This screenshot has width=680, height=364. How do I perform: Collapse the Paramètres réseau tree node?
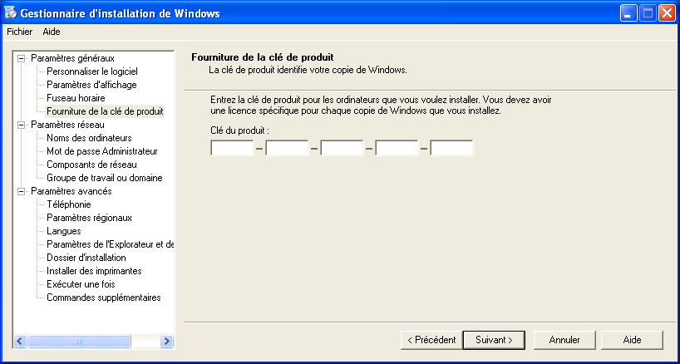(21, 125)
